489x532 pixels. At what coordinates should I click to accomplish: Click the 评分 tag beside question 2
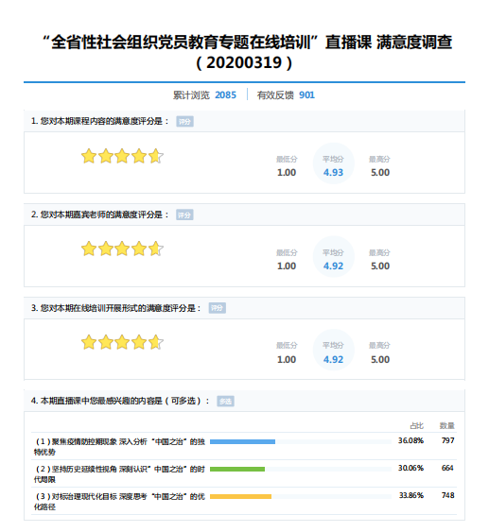click(184, 215)
